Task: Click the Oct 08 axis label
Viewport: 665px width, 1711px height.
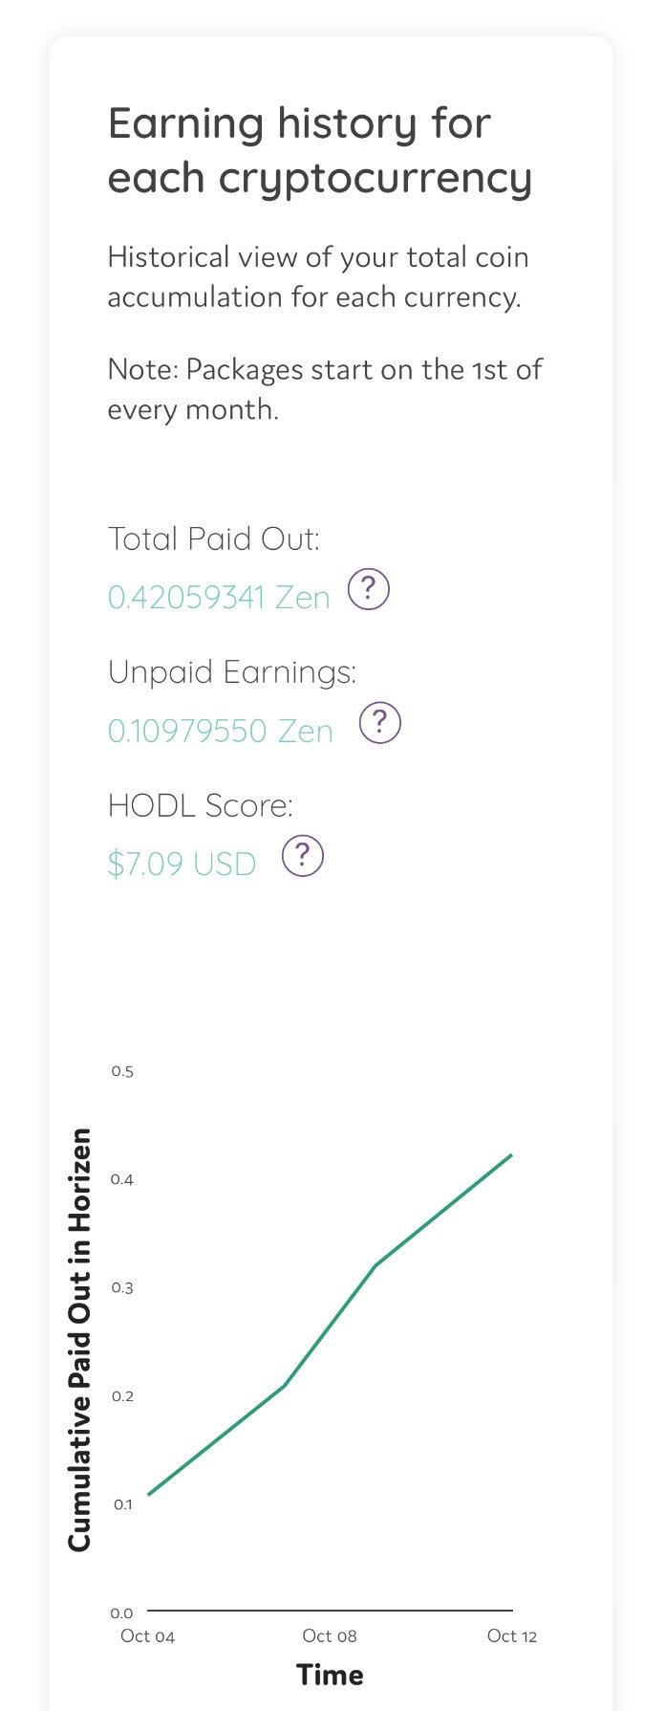Action: (330, 1636)
